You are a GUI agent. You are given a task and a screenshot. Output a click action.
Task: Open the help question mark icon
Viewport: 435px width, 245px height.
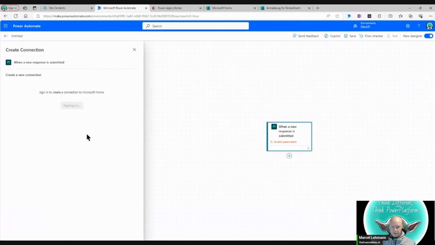(419, 26)
